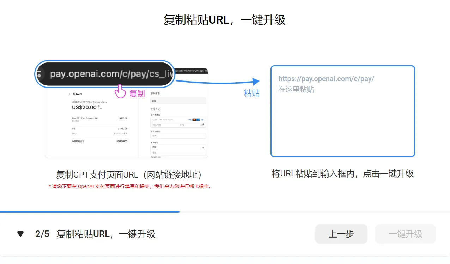The image size is (450, 264).
Task: Click the black URL bar showing pay.openai.com
Action: (x=104, y=74)
